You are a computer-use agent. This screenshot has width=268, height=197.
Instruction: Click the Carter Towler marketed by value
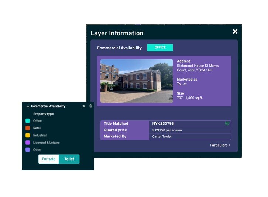pos(162,137)
